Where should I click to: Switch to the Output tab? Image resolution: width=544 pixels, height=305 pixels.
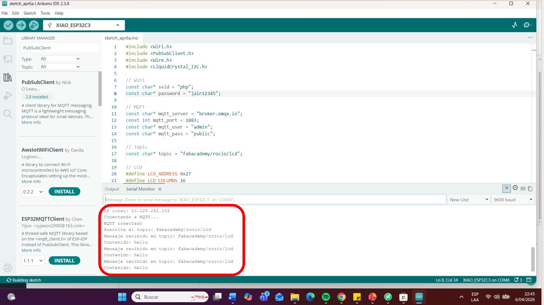click(x=112, y=189)
